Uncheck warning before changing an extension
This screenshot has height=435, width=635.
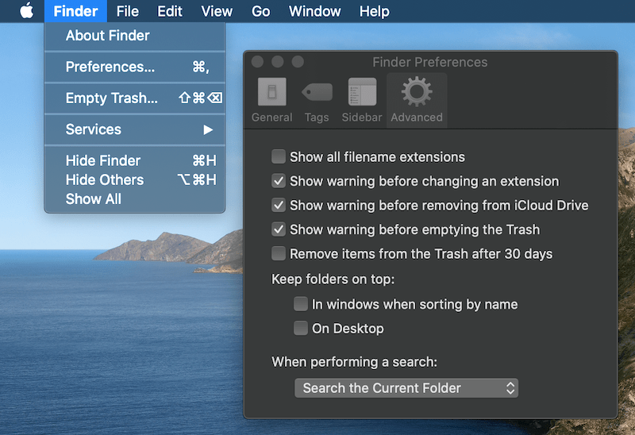pyautogui.click(x=279, y=181)
